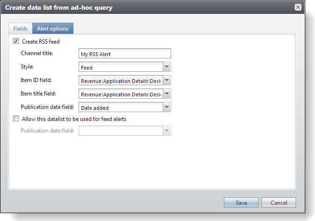The image size is (315, 221).
Task: Click the Style box showing Feed
Action: coord(121,67)
